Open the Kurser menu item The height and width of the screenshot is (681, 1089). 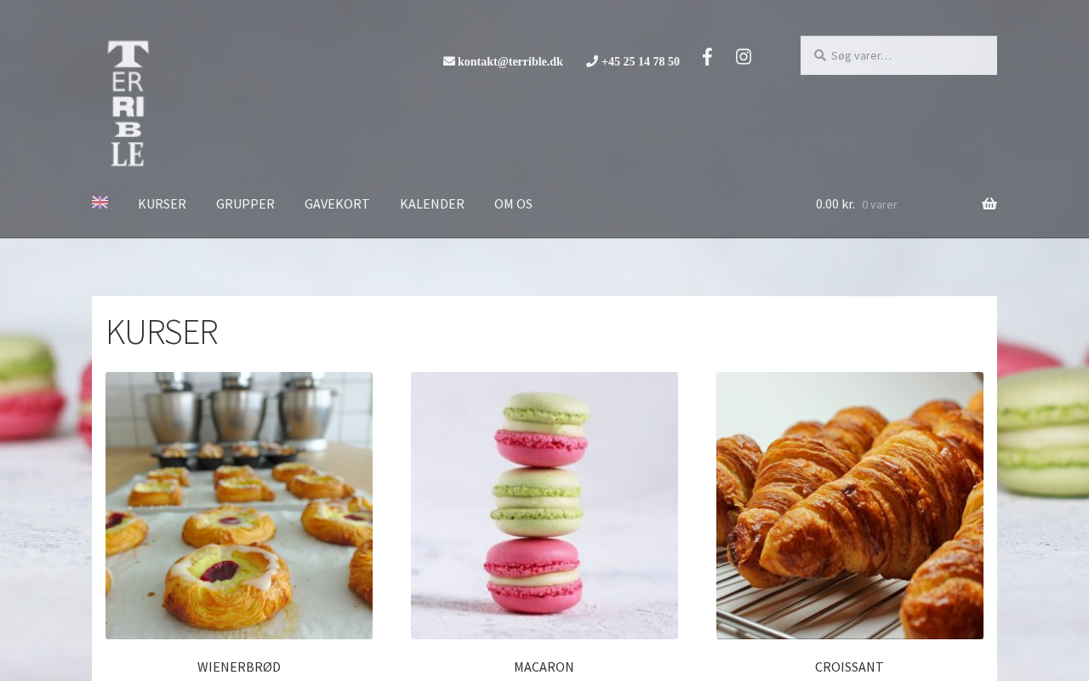162,204
